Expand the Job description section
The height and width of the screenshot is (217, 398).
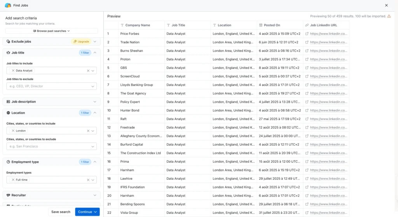click(95, 102)
